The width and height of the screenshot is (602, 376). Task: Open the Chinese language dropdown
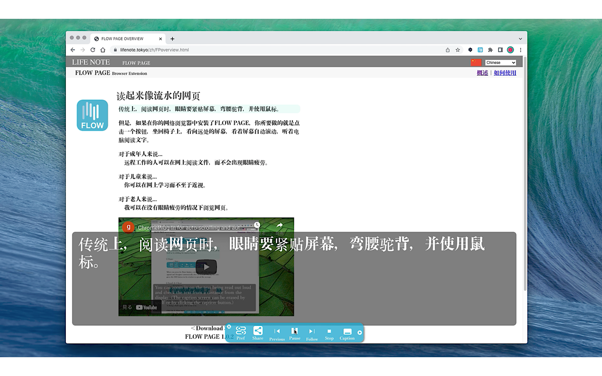pyautogui.click(x=500, y=63)
